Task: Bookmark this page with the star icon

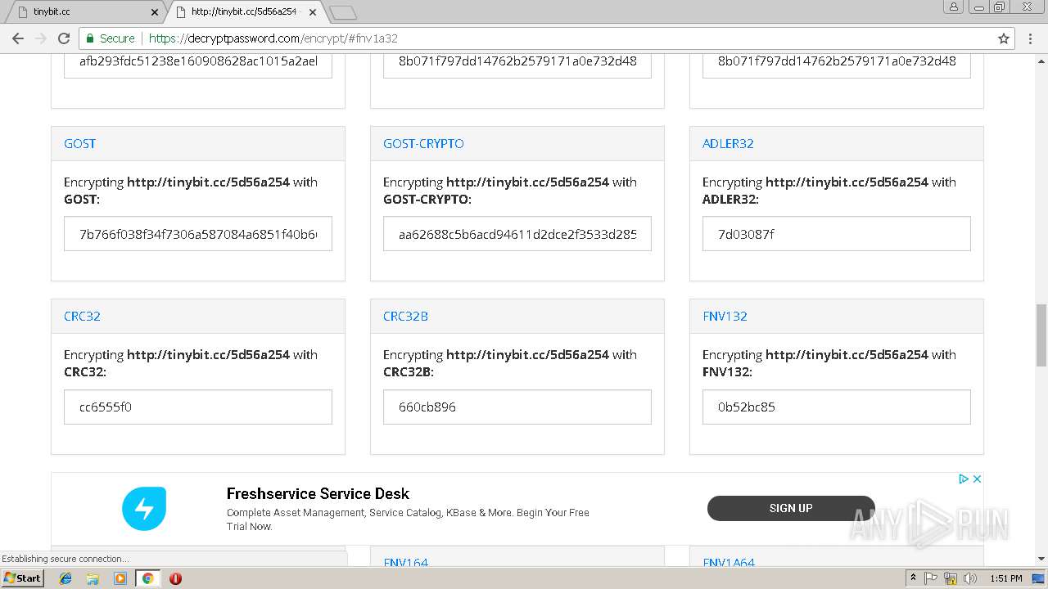Action: (1004, 38)
